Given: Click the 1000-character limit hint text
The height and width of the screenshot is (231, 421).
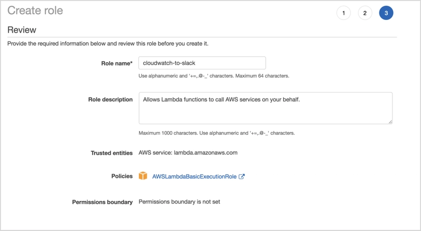Looking at the screenshot, I should (216, 133).
